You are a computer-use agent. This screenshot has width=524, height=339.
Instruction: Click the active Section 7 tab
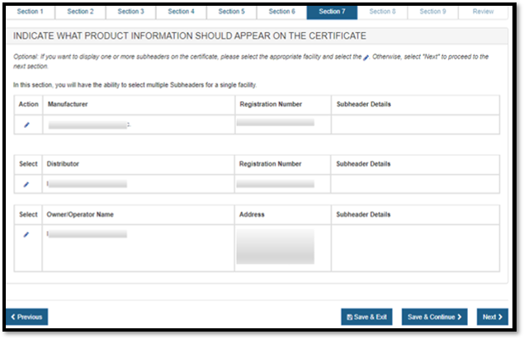[x=332, y=12]
